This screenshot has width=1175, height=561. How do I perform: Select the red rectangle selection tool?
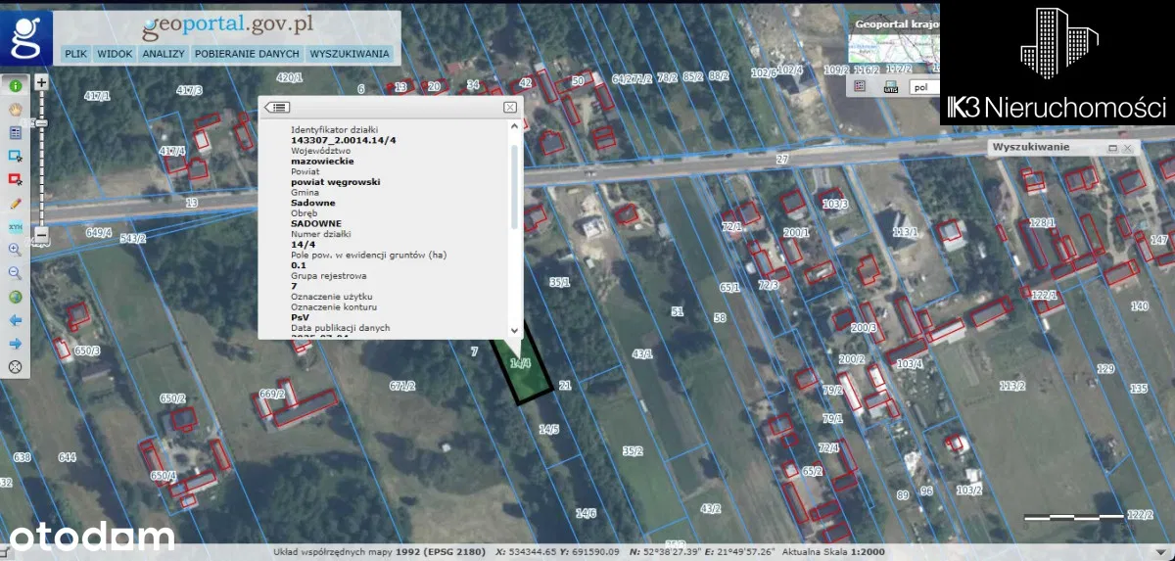16,179
